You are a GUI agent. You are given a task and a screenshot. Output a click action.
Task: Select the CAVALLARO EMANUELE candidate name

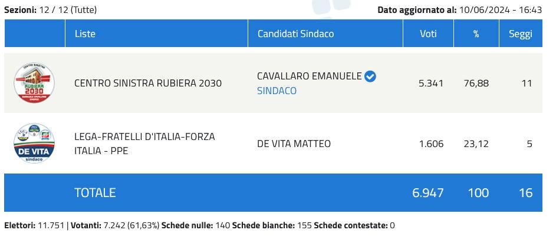309,76
